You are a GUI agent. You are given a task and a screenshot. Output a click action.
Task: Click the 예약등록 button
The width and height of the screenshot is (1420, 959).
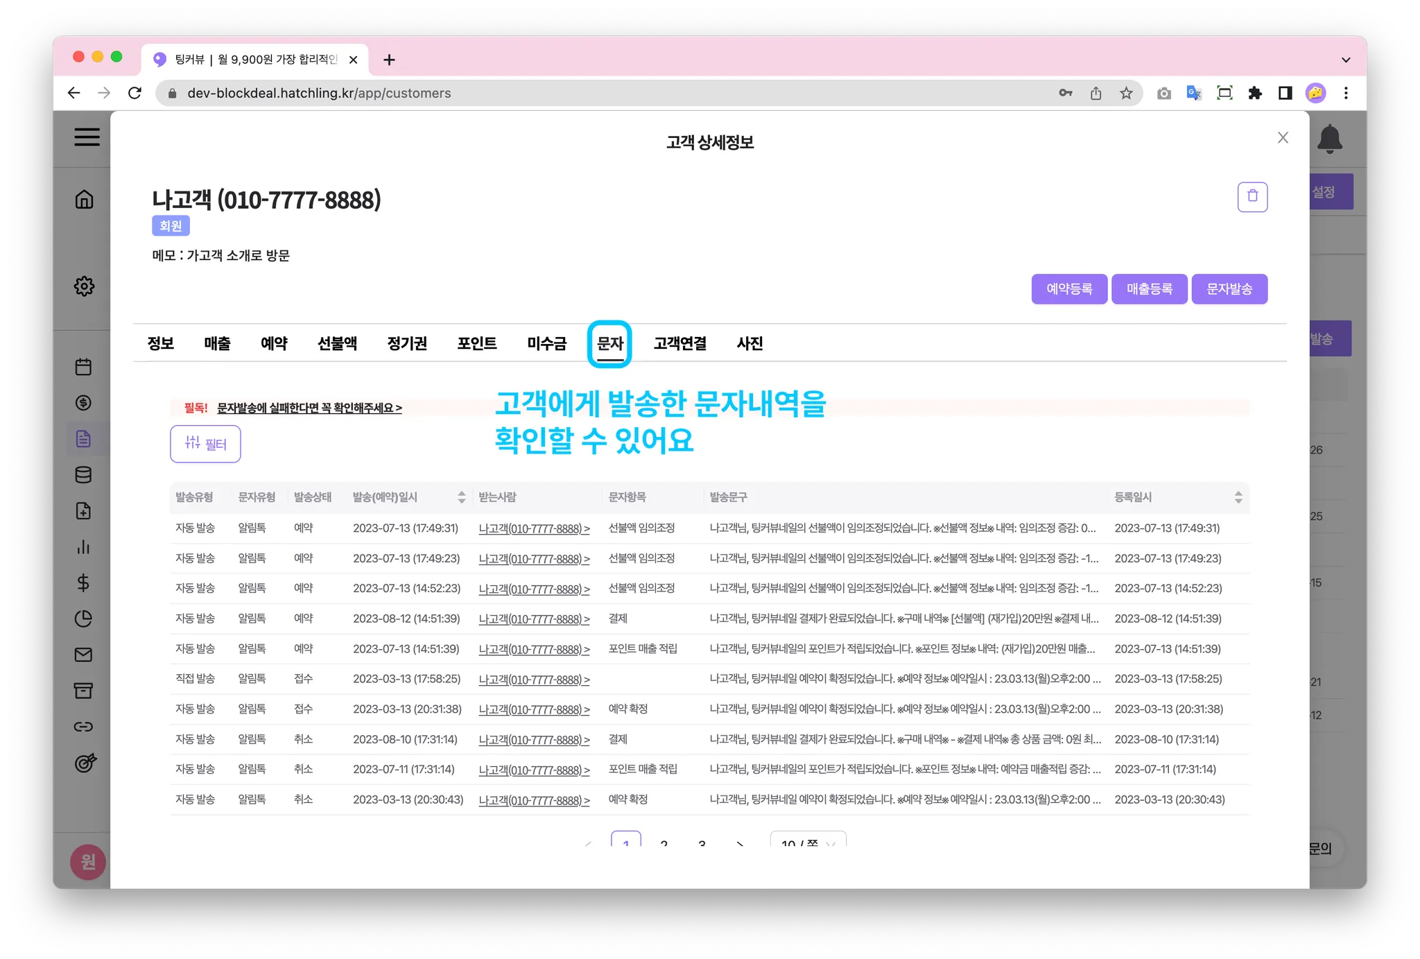tap(1068, 289)
